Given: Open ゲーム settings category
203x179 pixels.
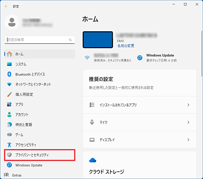Looking at the screenshot, I should [x=39, y=134].
